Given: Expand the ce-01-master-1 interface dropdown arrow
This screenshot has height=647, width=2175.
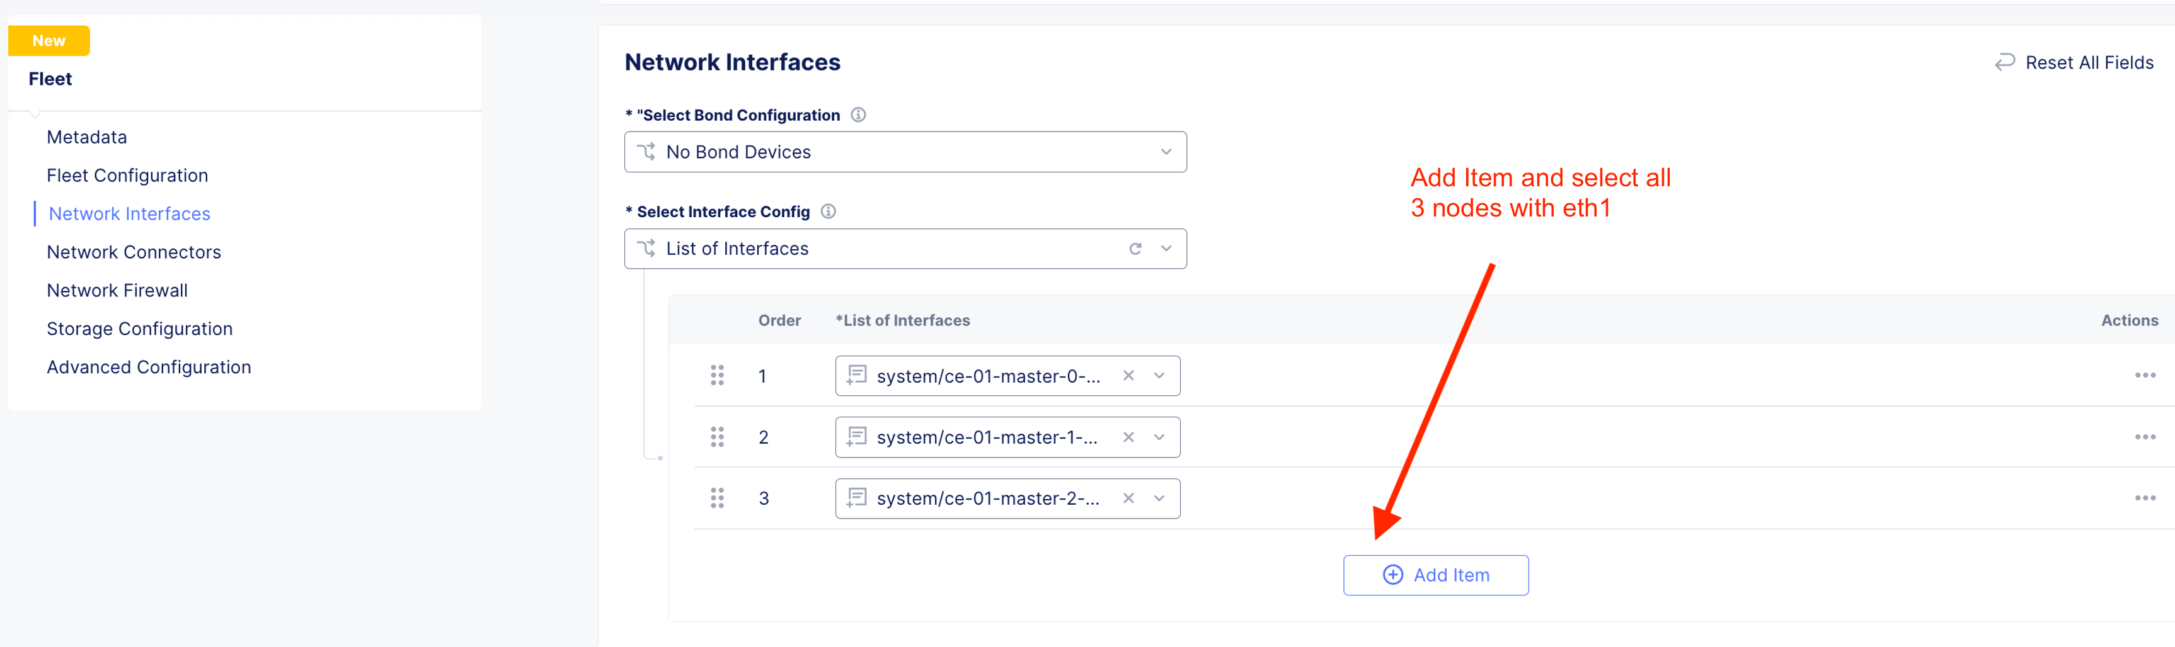Looking at the screenshot, I should (1159, 437).
